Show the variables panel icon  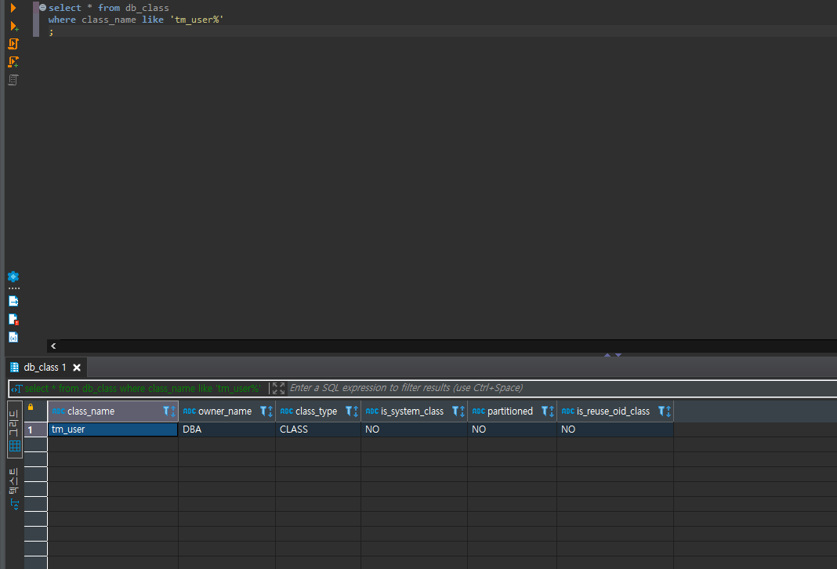[13, 337]
